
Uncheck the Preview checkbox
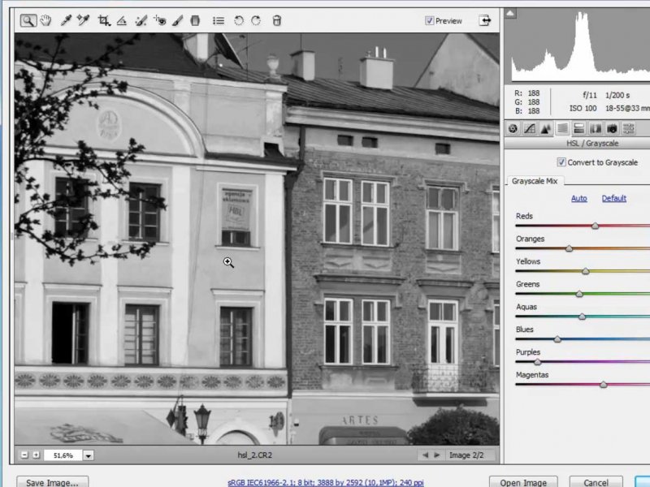coord(430,21)
